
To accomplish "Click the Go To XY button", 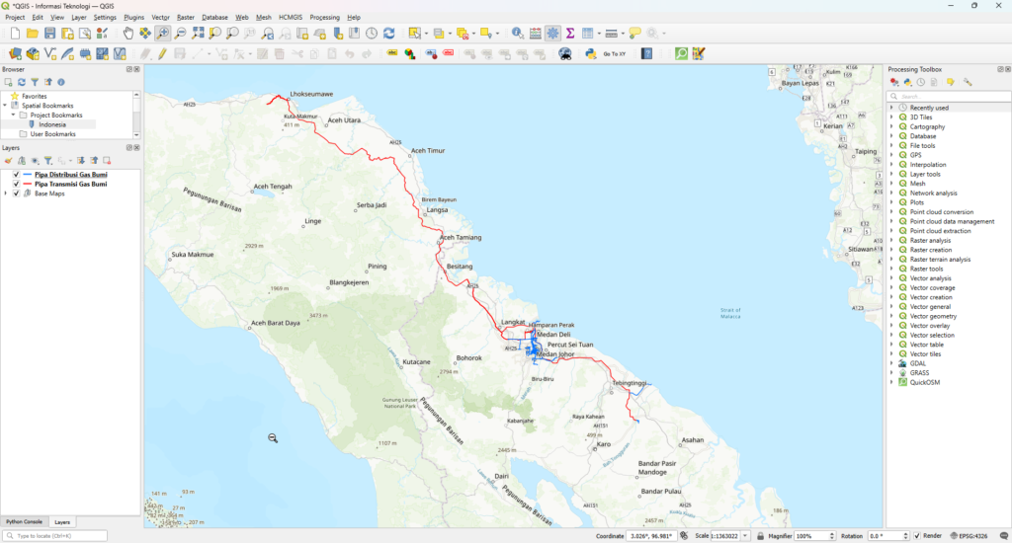I will [614, 53].
